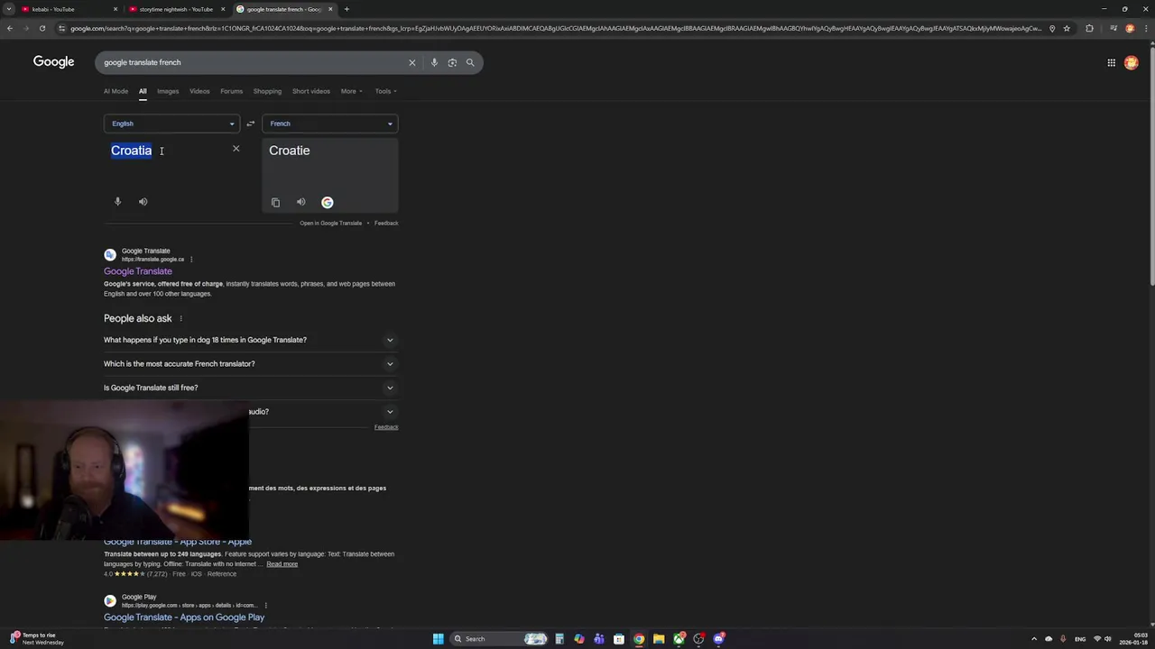The width and height of the screenshot is (1155, 649).
Task: Switch to Forums results tab
Action: (231, 91)
